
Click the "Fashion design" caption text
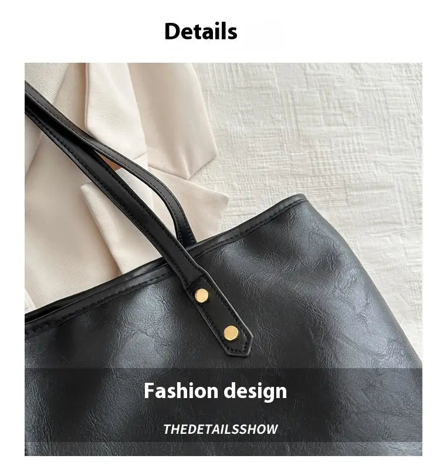click(215, 391)
